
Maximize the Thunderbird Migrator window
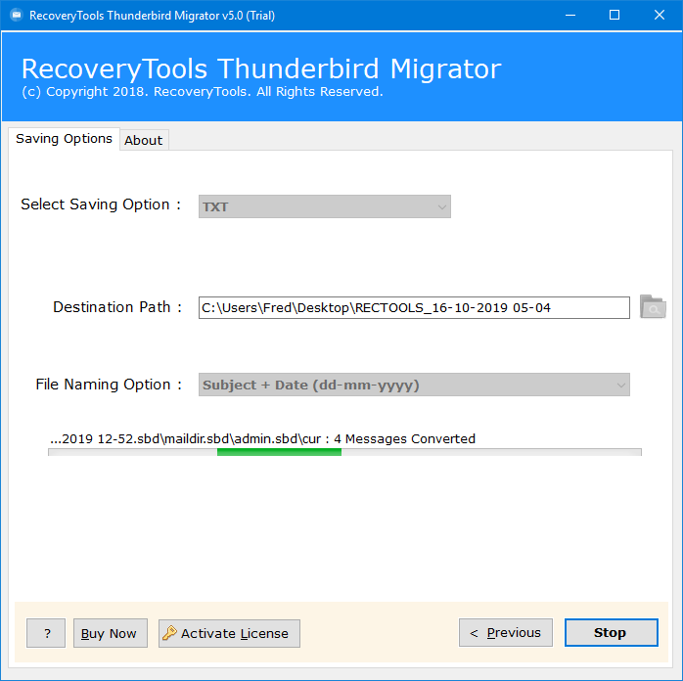point(615,16)
